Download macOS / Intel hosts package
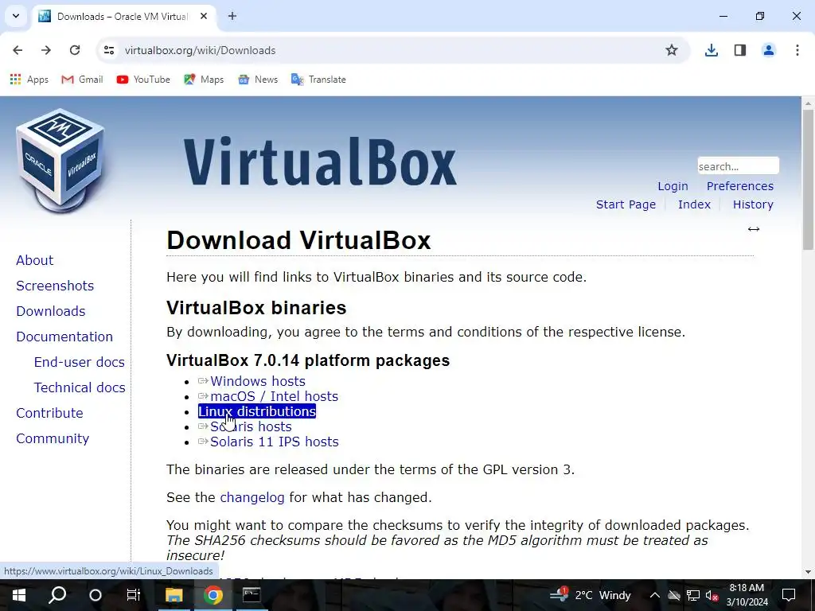The width and height of the screenshot is (815, 611). pyautogui.click(x=275, y=396)
